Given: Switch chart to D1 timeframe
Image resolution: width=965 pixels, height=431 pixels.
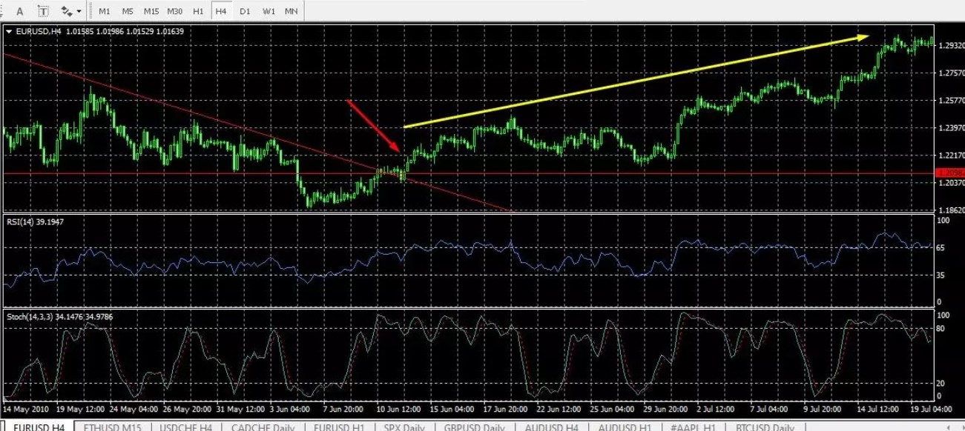Looking at the screenshot, I should point(245,11).
